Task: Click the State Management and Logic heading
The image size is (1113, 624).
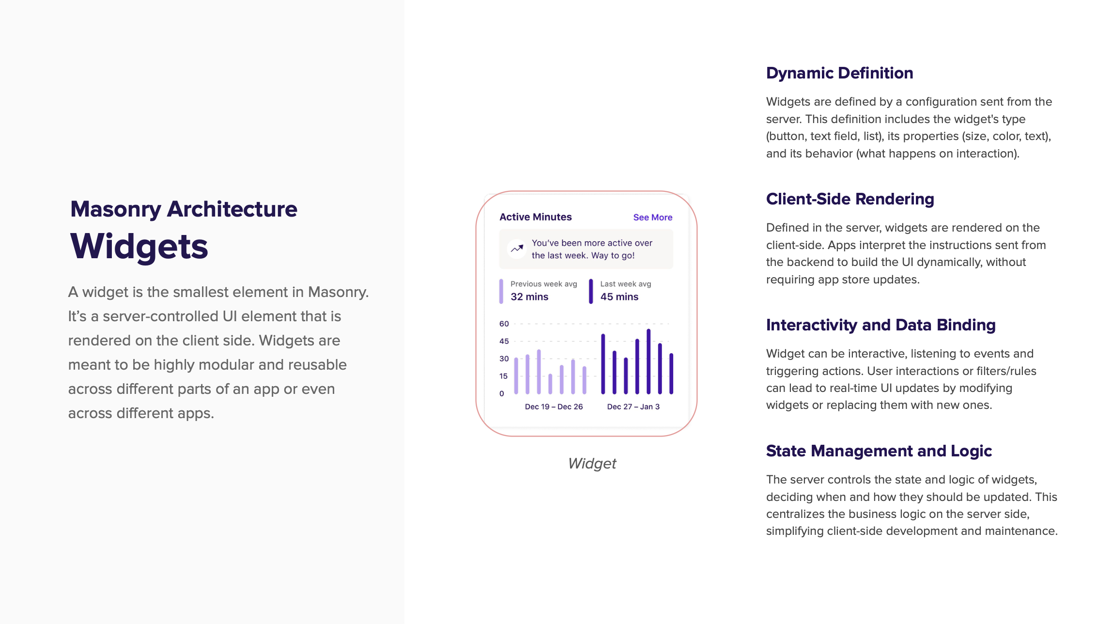Action: pos(879,451)
